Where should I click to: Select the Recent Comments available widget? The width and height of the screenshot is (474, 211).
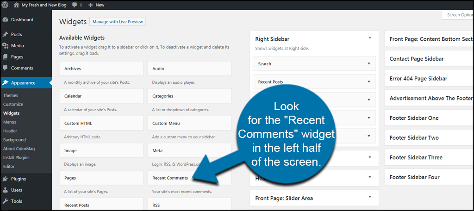[x=170, y=178]
